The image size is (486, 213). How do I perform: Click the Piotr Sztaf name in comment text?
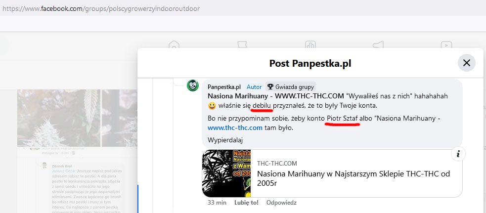tap(343, 119)
